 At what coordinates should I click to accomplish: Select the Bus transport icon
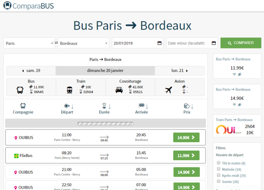click(20, 90)
